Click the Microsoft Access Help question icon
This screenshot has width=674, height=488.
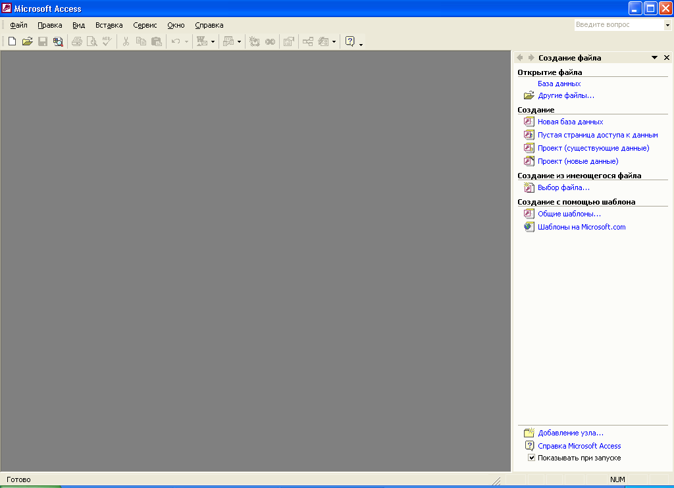coord(350,41)
